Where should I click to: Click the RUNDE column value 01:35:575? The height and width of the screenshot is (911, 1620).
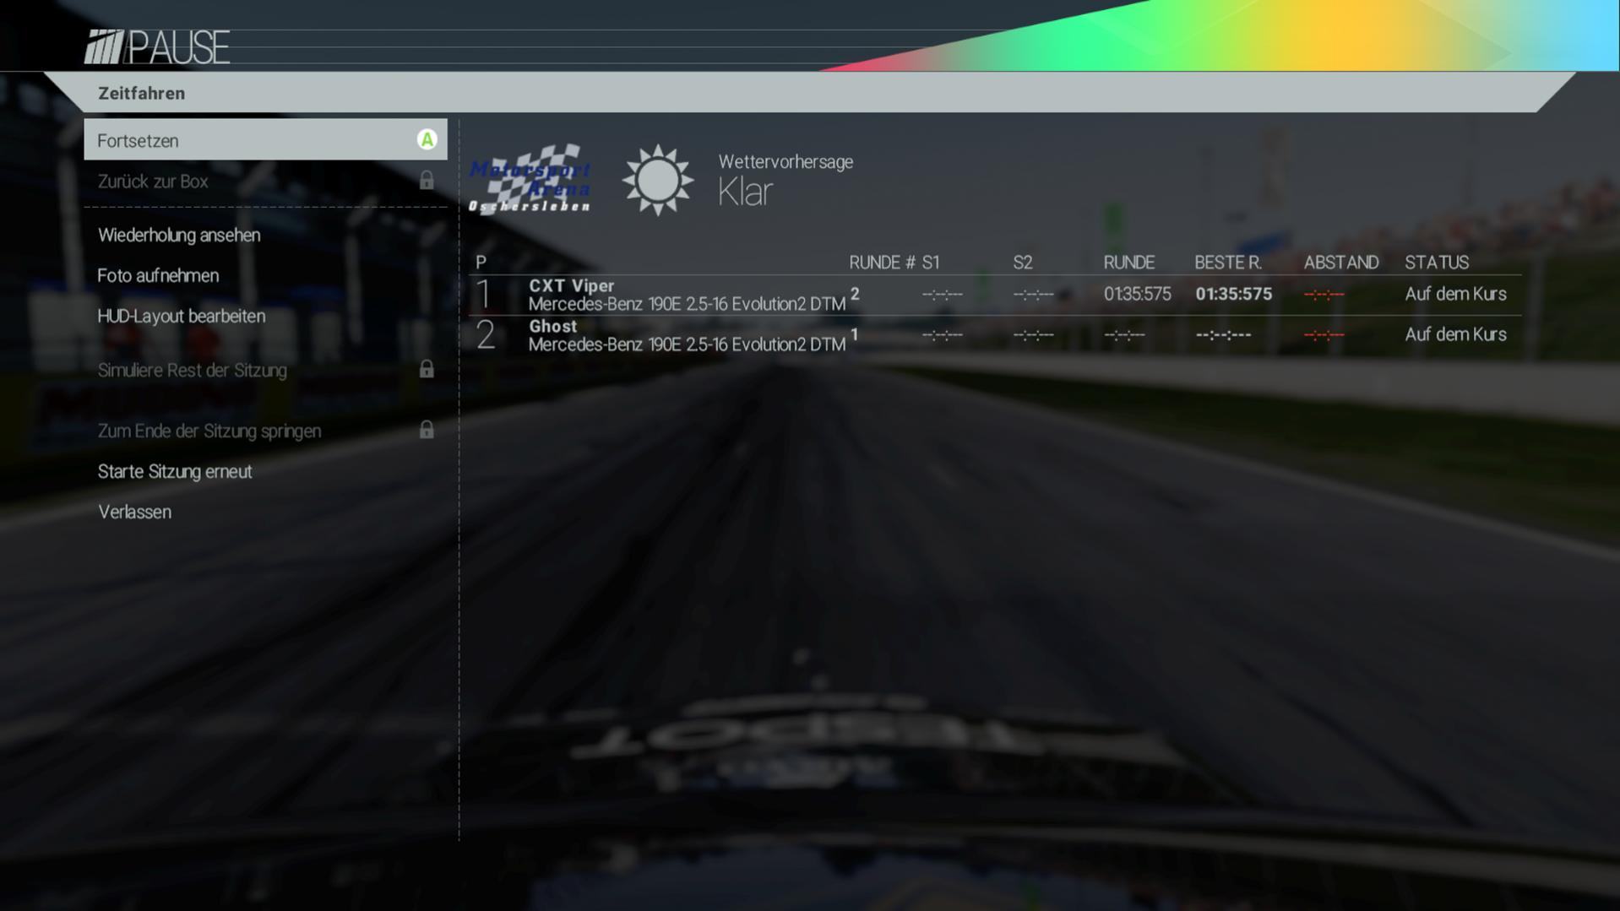1137,294
